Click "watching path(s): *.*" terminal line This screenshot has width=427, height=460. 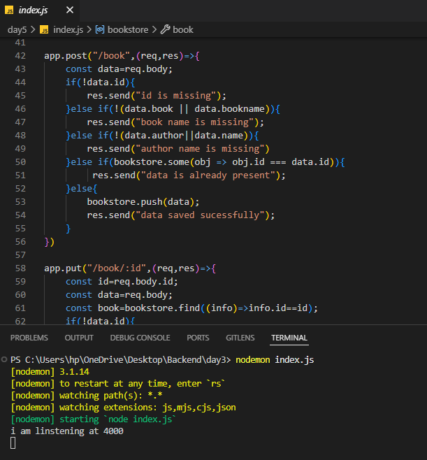tap(87, 396)
